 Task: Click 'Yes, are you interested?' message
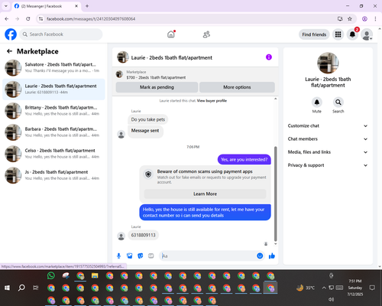tap(244, 160)
